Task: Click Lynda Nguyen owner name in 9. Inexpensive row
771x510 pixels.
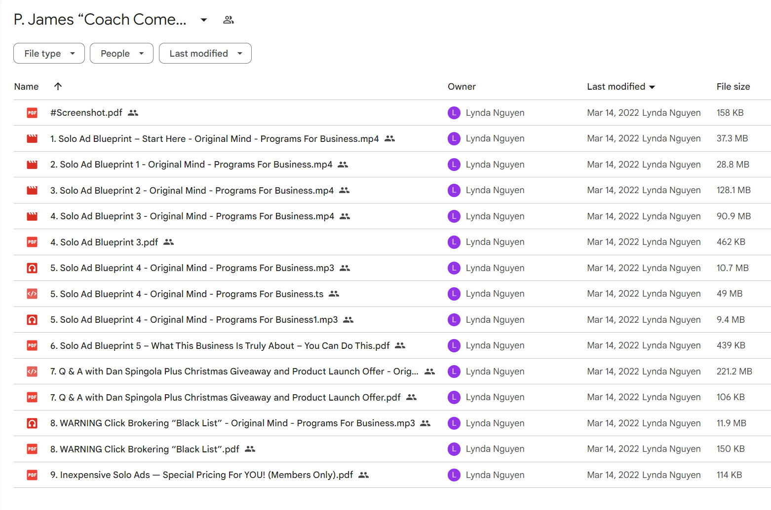Action: (495, 475)
